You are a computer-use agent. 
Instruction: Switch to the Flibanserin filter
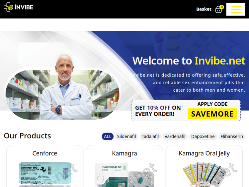click(232, 137)
